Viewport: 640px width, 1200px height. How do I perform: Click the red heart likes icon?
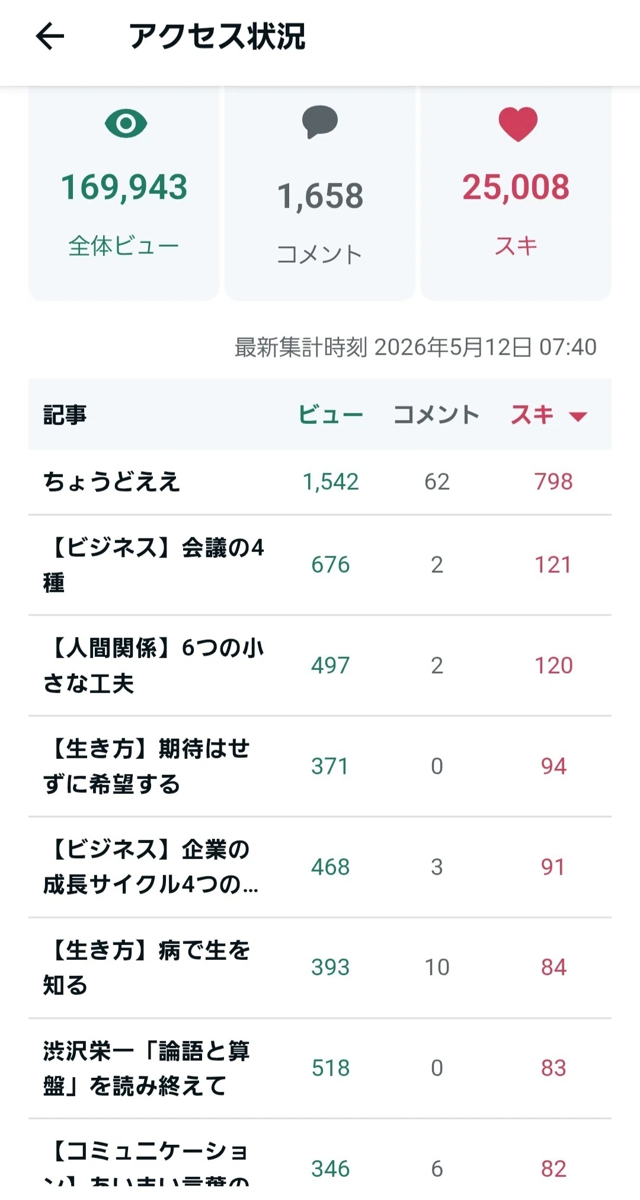(518, 124)
